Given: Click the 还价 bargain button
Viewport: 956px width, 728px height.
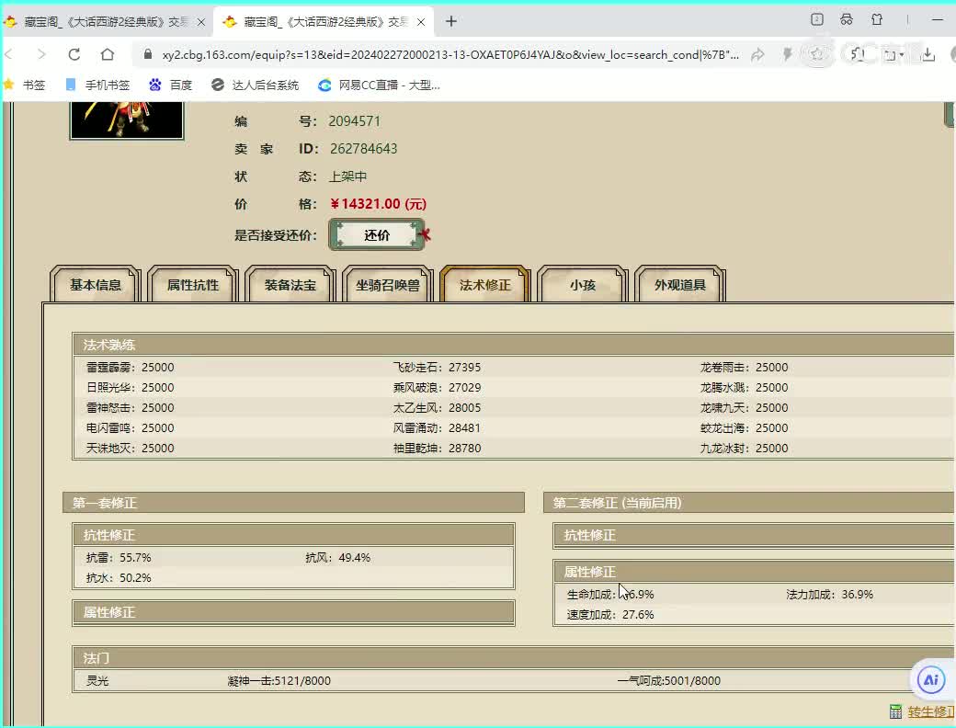Looking at the screenshot, I should click(x=377, y=235).
